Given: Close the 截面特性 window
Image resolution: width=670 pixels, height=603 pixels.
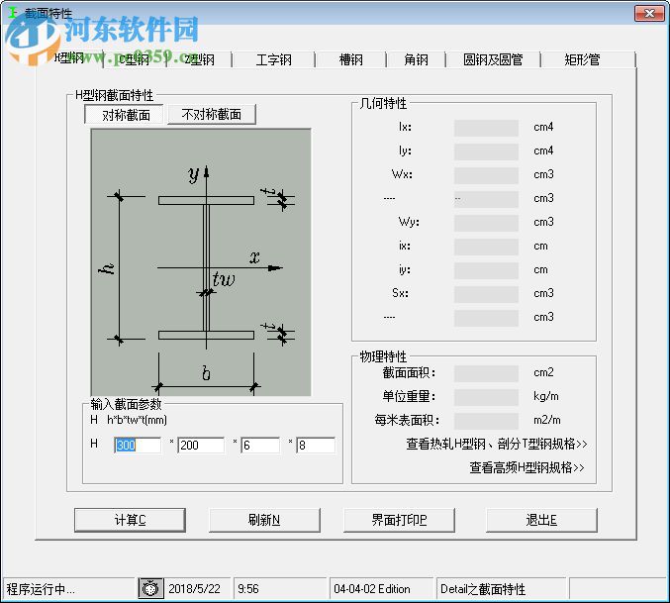Looking at the screenshot, I should pyautogui.click(x=649, y=13).
